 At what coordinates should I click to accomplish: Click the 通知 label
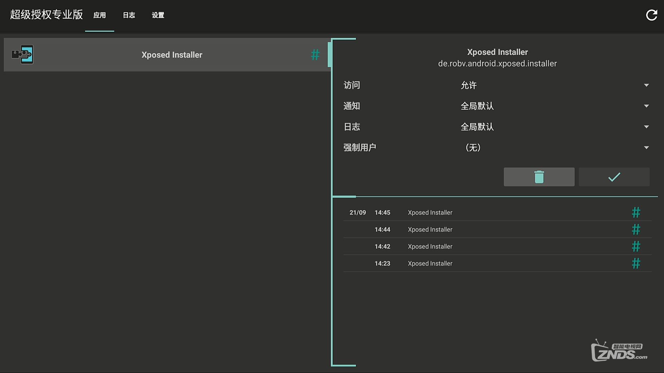pos(352,106)
